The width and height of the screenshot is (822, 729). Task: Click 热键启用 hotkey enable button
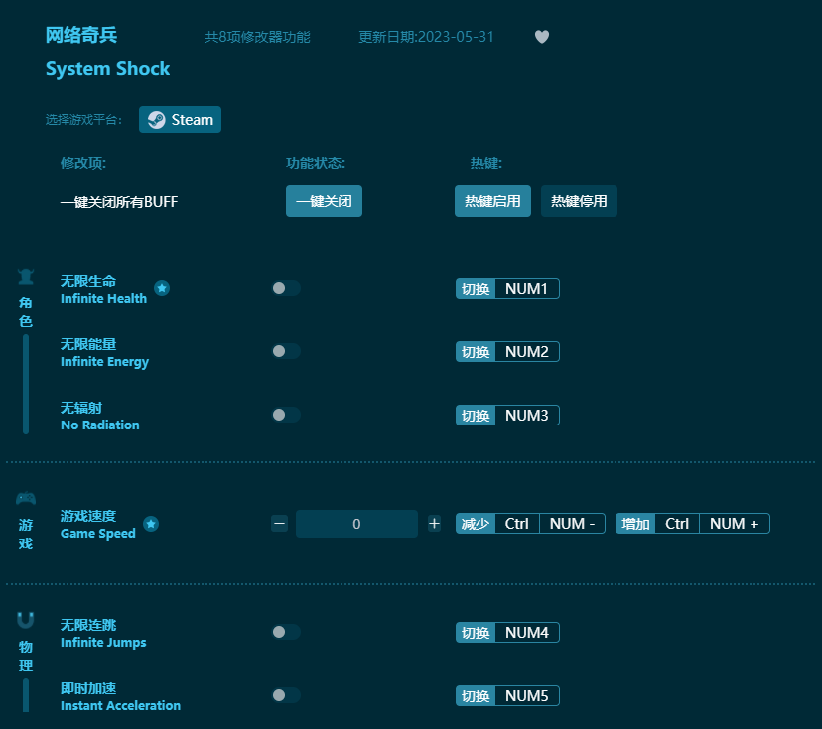point(492,201)
